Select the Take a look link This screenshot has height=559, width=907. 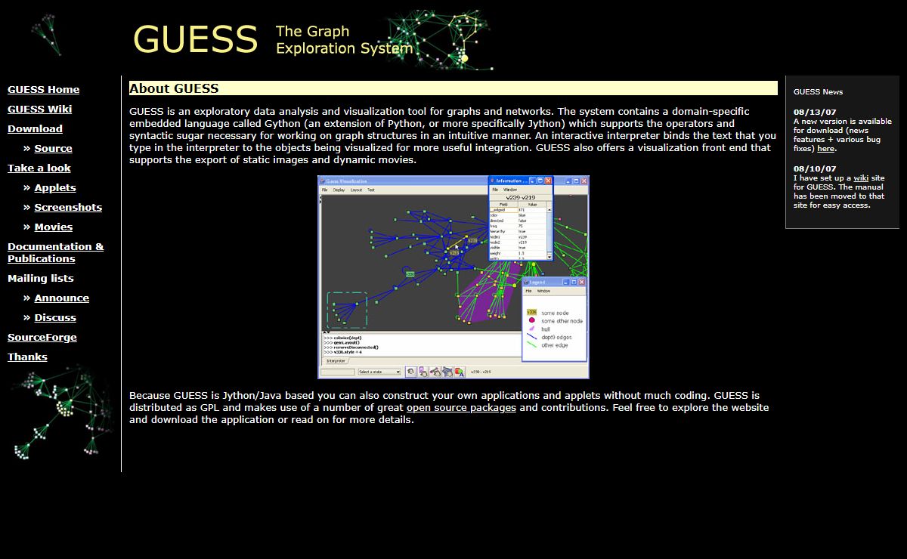coord(39,168)
